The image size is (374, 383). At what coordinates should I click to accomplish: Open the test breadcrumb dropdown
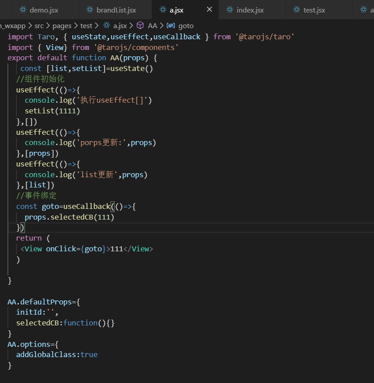click(86, 25)
